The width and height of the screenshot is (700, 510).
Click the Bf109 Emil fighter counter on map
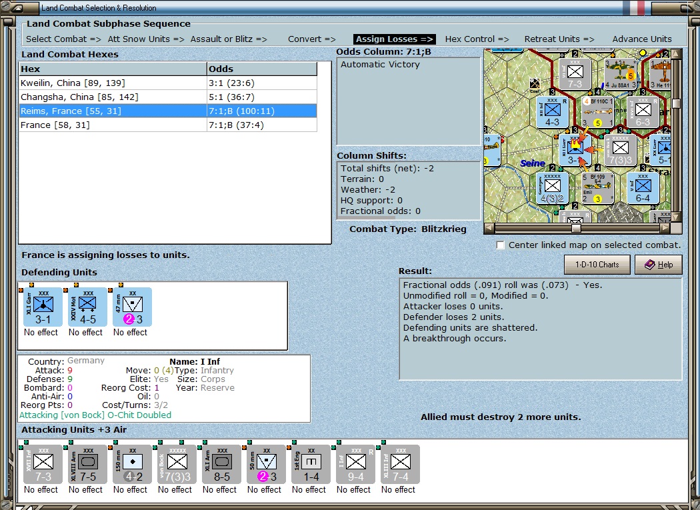598,189
